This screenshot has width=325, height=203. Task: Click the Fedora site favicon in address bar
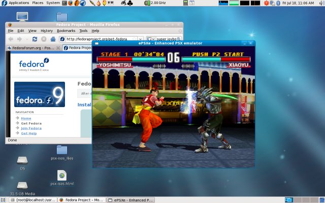tap(62, 39)
